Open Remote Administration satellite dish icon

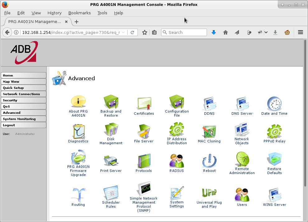pyautogui.click(x=242, y=159)
